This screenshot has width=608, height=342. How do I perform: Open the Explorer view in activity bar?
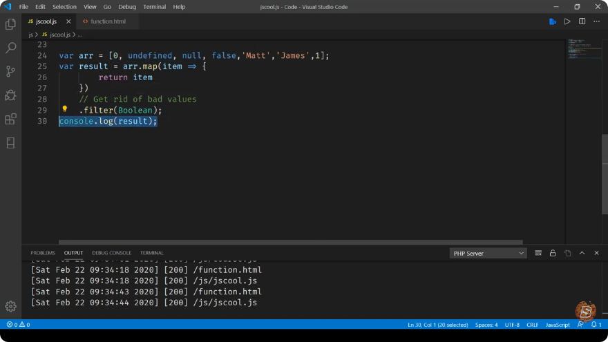[x=10, y=24]
